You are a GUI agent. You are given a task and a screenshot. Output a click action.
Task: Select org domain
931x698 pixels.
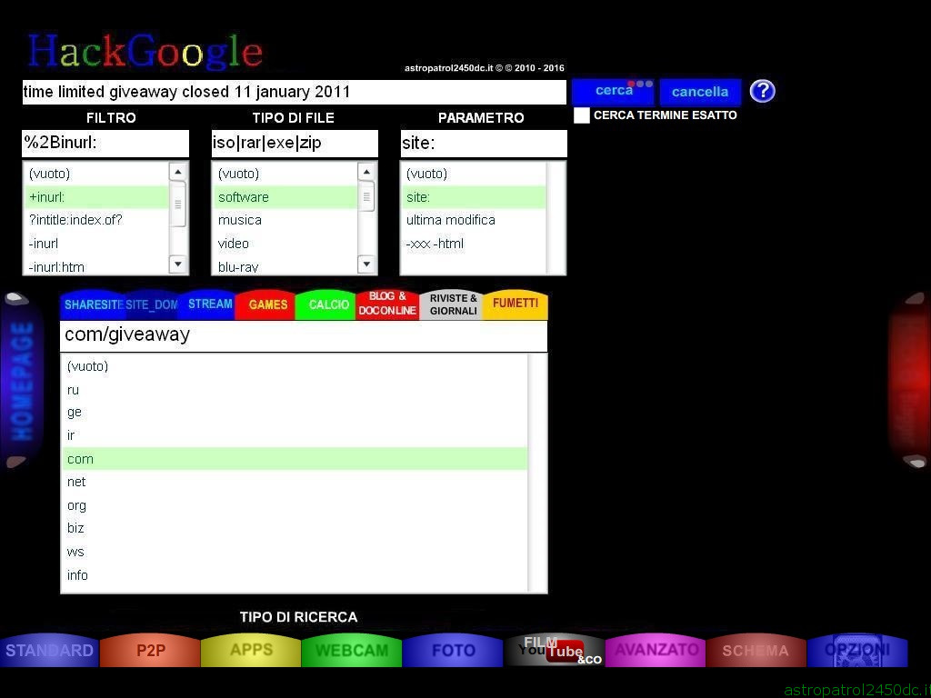pos(295,505)
